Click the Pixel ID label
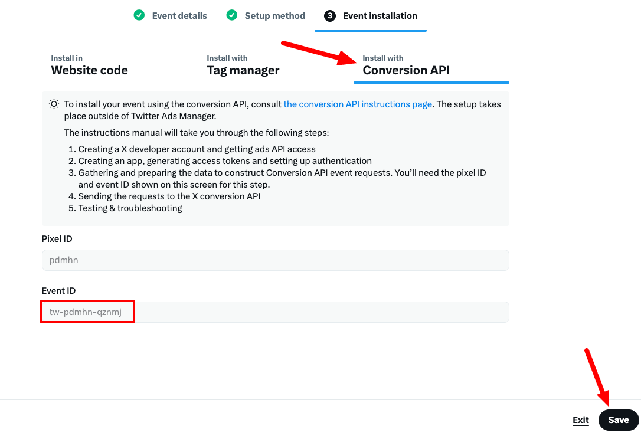The height and width of the screenshot is (439, 641). coord(57,239)
